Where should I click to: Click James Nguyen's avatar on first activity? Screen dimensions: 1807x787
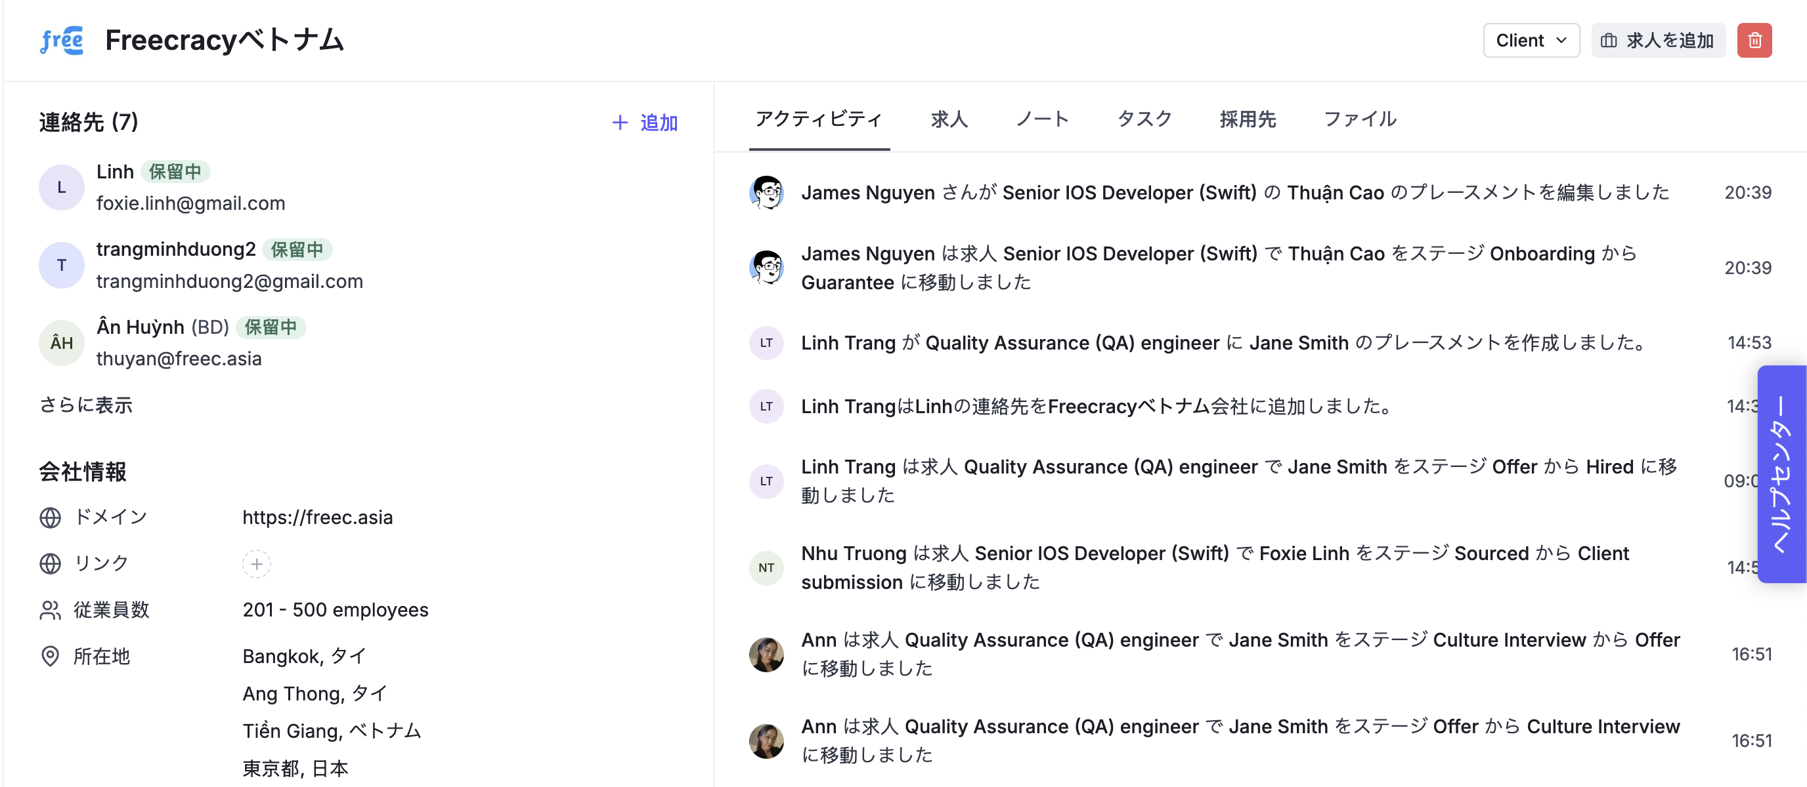766,193
